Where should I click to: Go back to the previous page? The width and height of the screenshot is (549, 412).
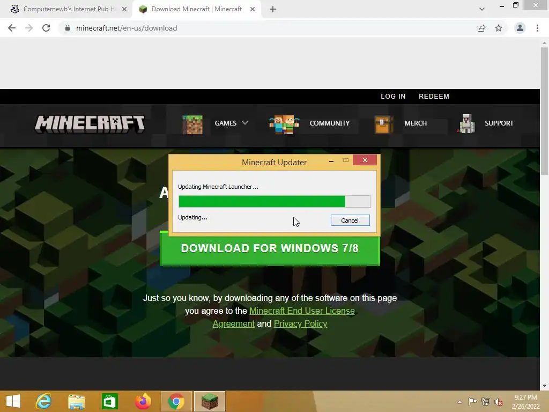point(12,28)
